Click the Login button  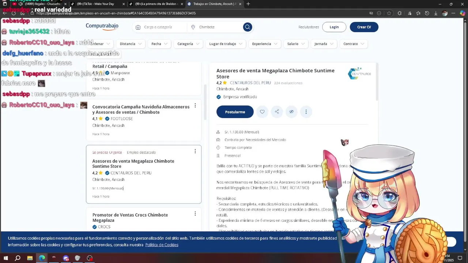(334, 27)
